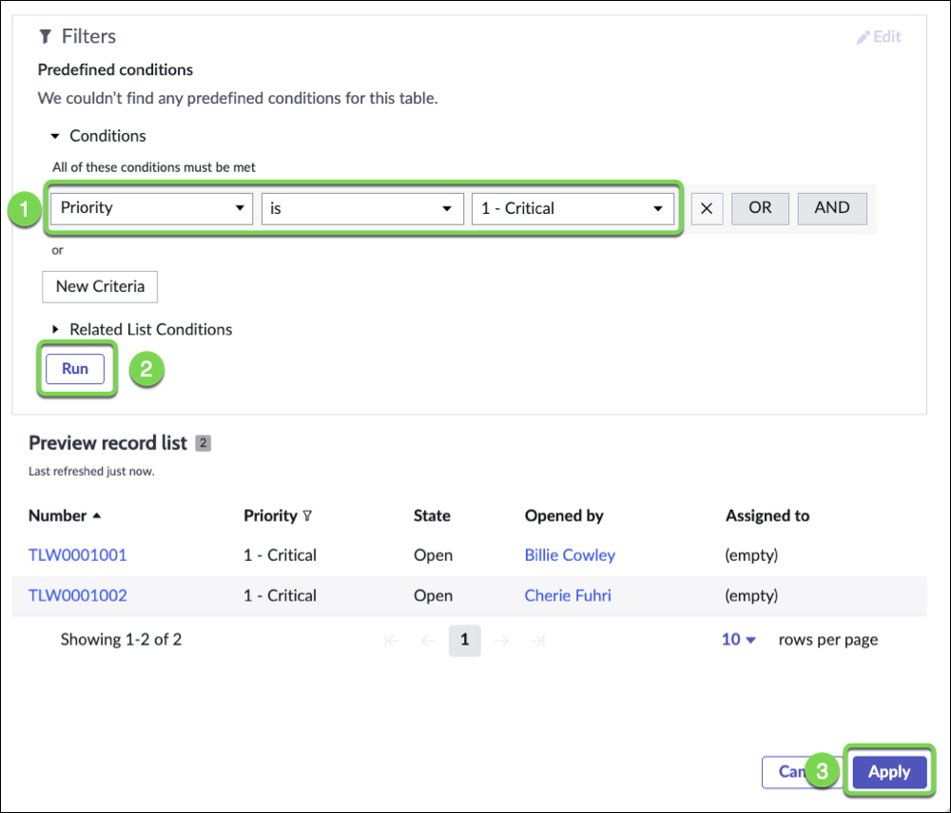Click the Run button
The width and height of the screenshot is (951, 813).
point(75,369)
